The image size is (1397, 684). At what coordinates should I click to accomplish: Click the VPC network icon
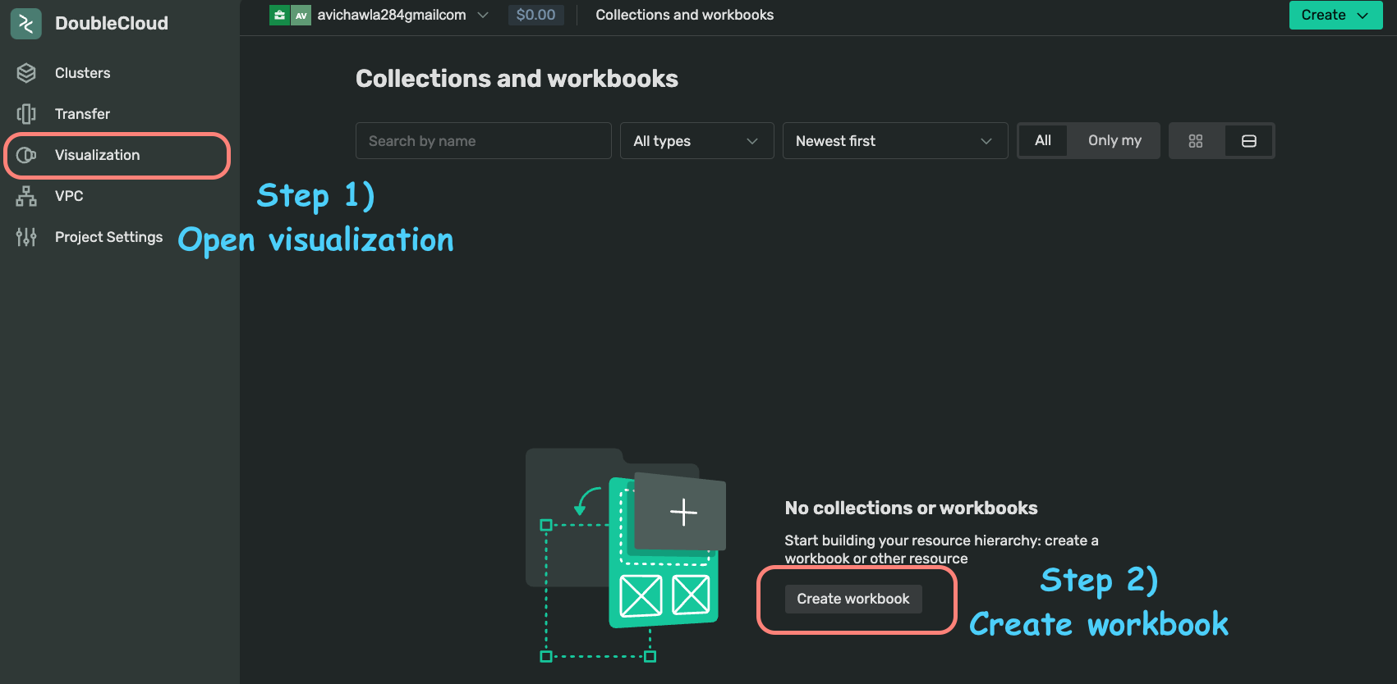tap(26, 196)
